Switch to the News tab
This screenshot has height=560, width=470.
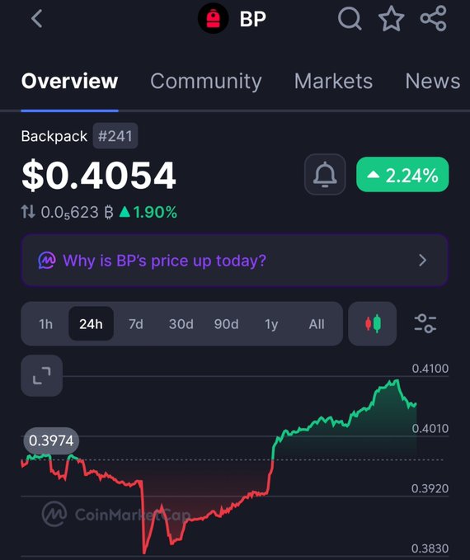pos(433,81)
